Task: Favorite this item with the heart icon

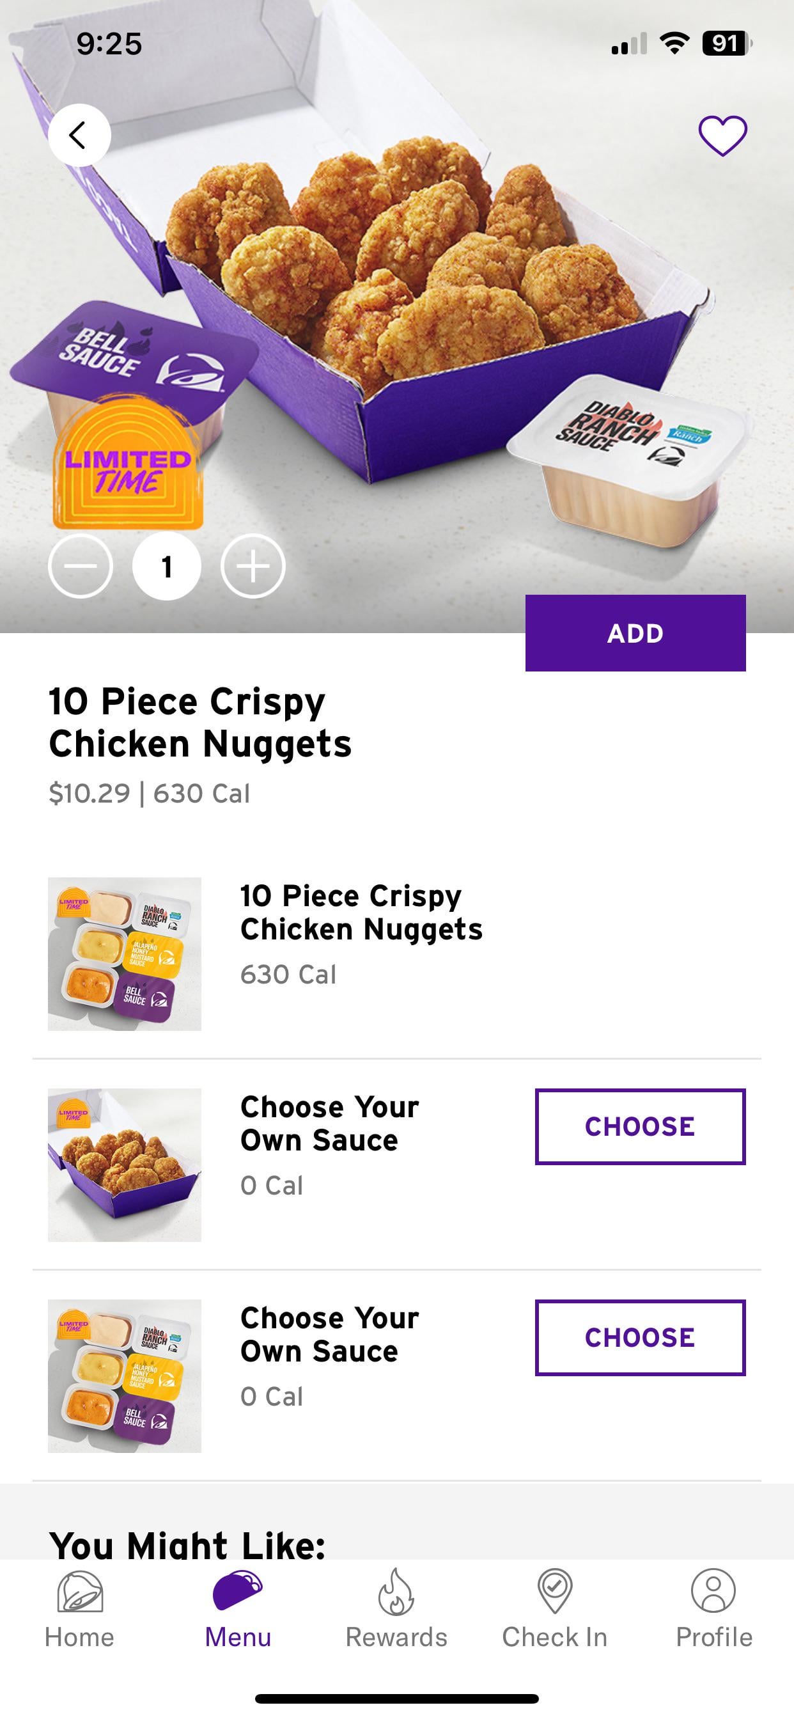Action: (722, 136)
